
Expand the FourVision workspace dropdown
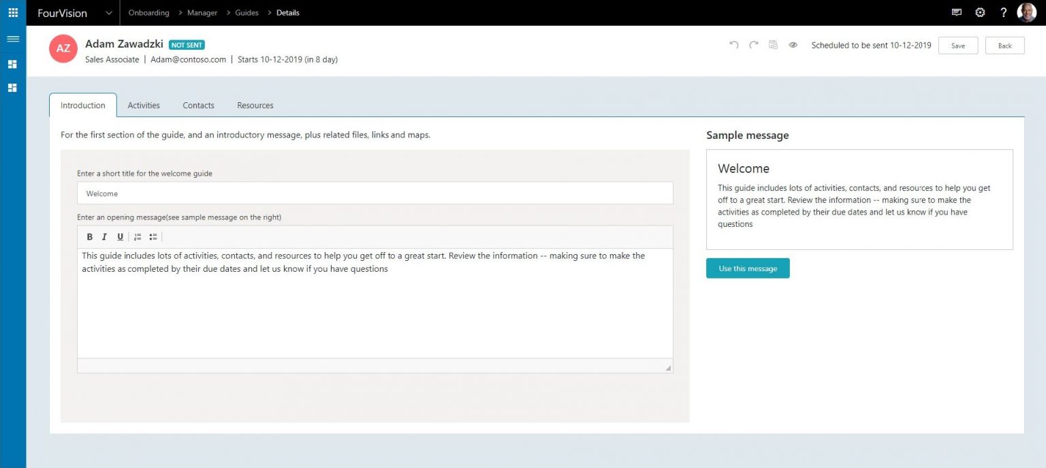[108, 12]
